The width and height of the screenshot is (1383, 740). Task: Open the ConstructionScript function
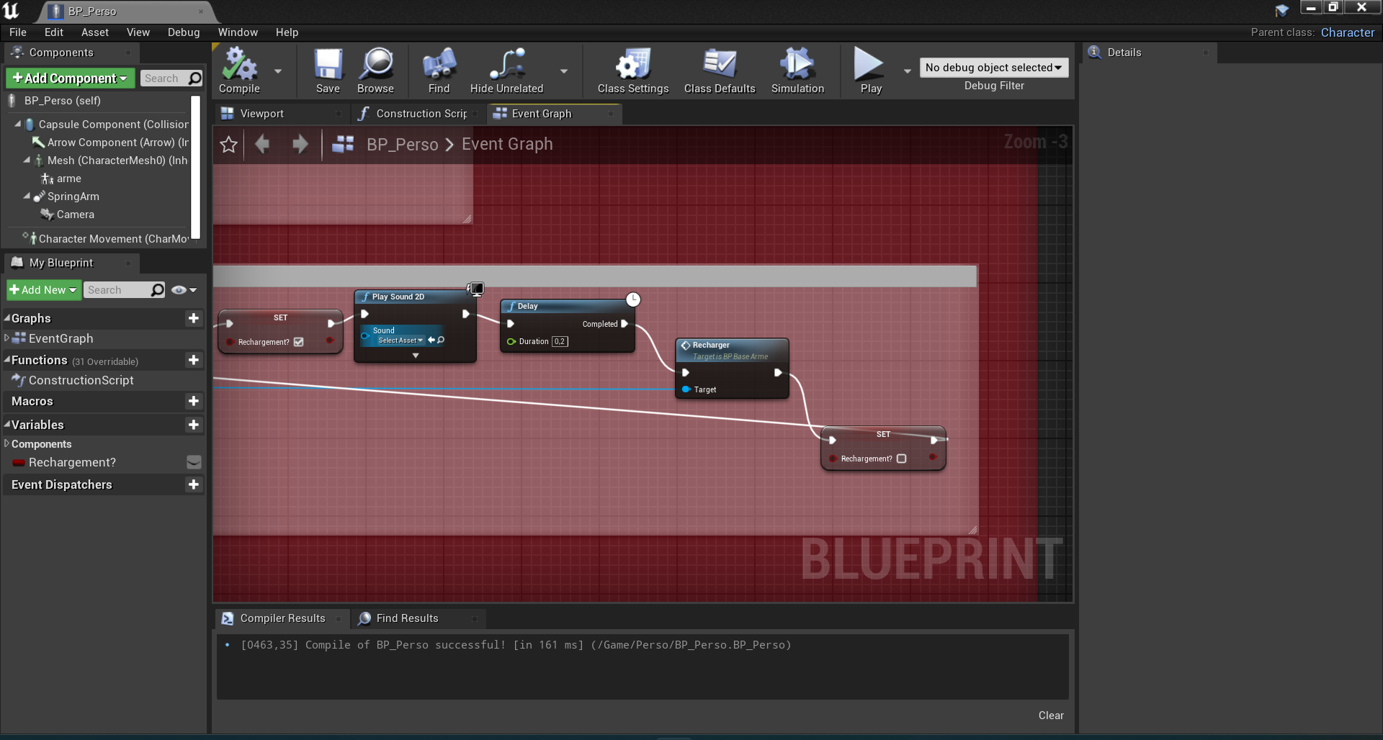(81, 380)
